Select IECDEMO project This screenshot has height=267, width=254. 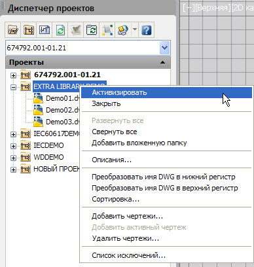coord(48,145)
